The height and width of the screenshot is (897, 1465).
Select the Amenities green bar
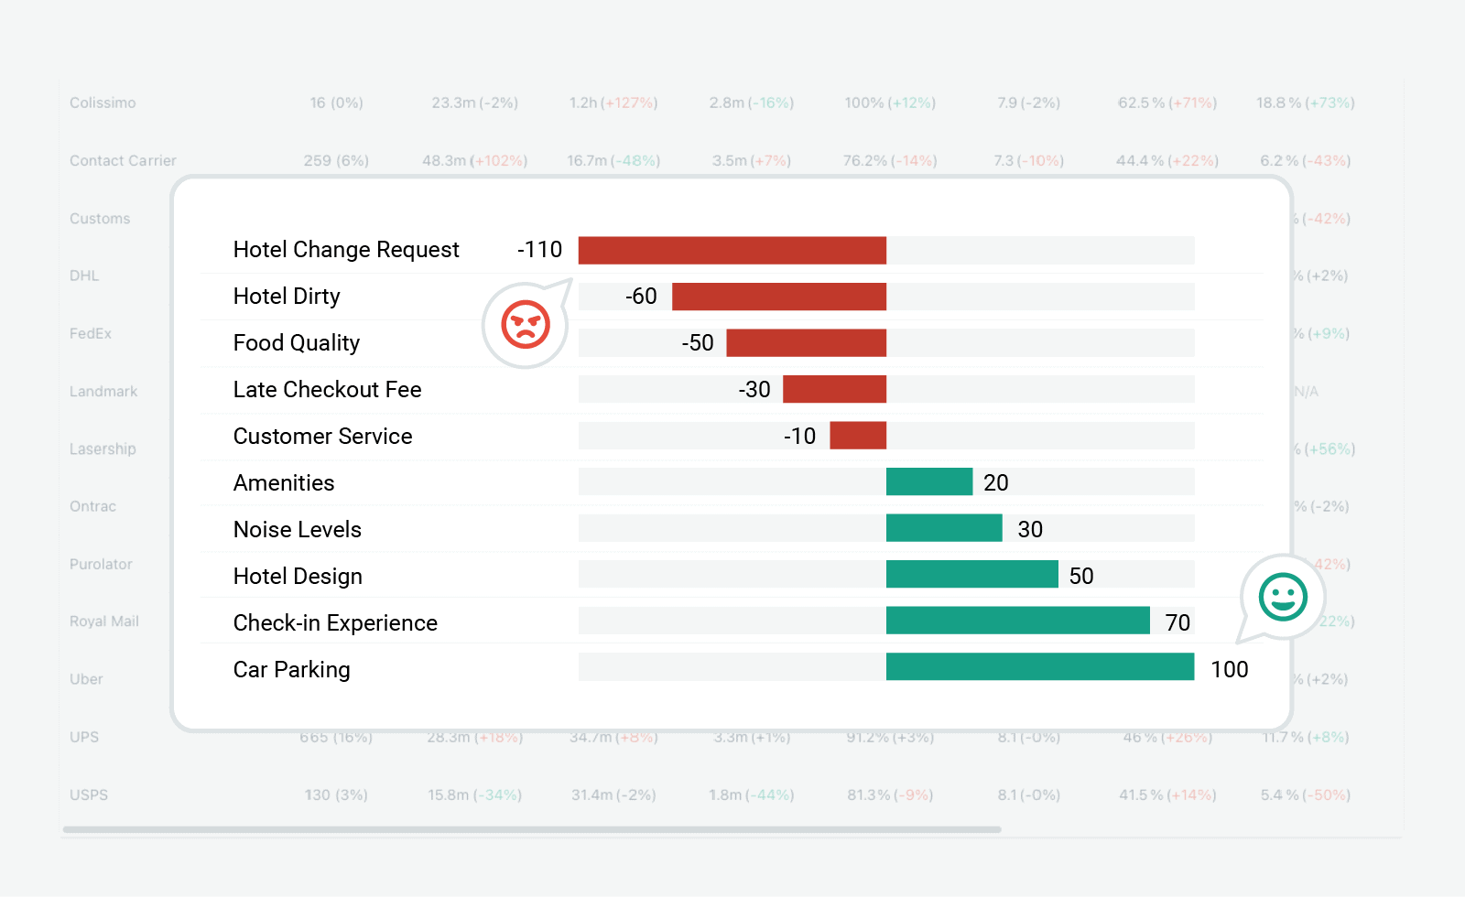pyautogui.click(x=928, y=481)
